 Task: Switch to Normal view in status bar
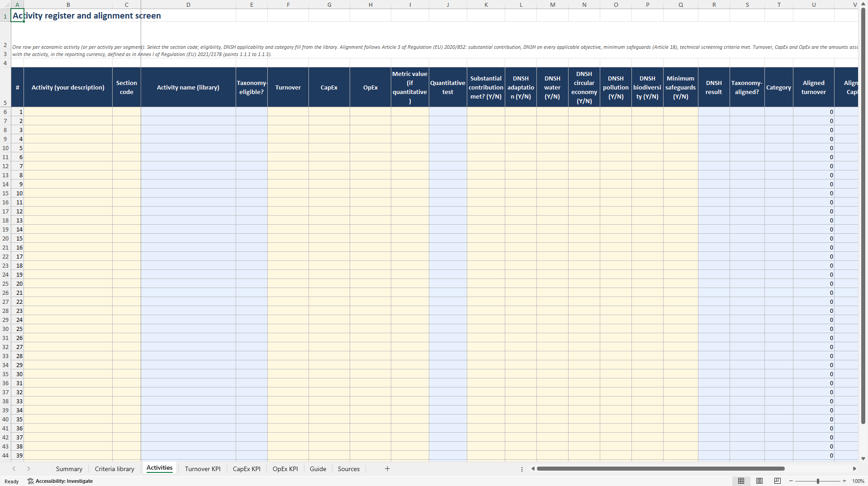(x=741, y=481)
